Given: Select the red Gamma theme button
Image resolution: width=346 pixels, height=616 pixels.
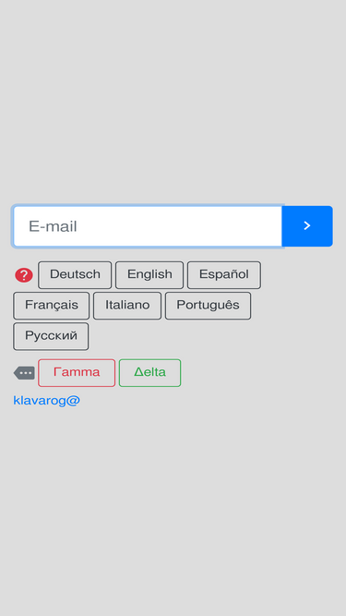Looking at the screenshot, I should pyautogui.click(x=77, y=372).
